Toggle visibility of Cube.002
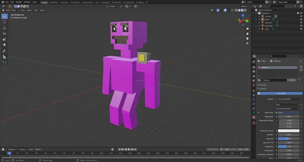Viewport: 304px width, 162px height. coord(301,26)
